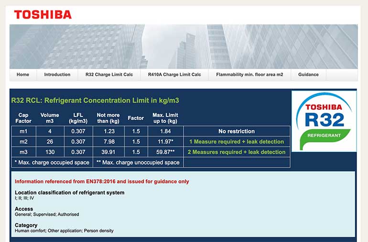Click the Max. charge unoccupied space footnote
This screenshot has width=368, height=242.
[138, 162]
